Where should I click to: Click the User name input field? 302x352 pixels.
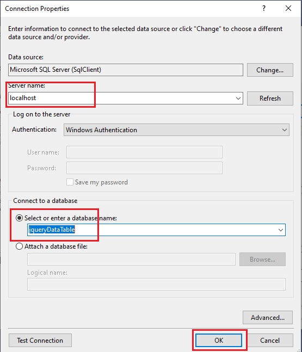(144, 152)
